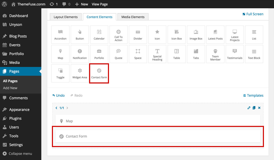Insert a Toggle element
This screenshot has width=274, height=160.
coord(60,73)
